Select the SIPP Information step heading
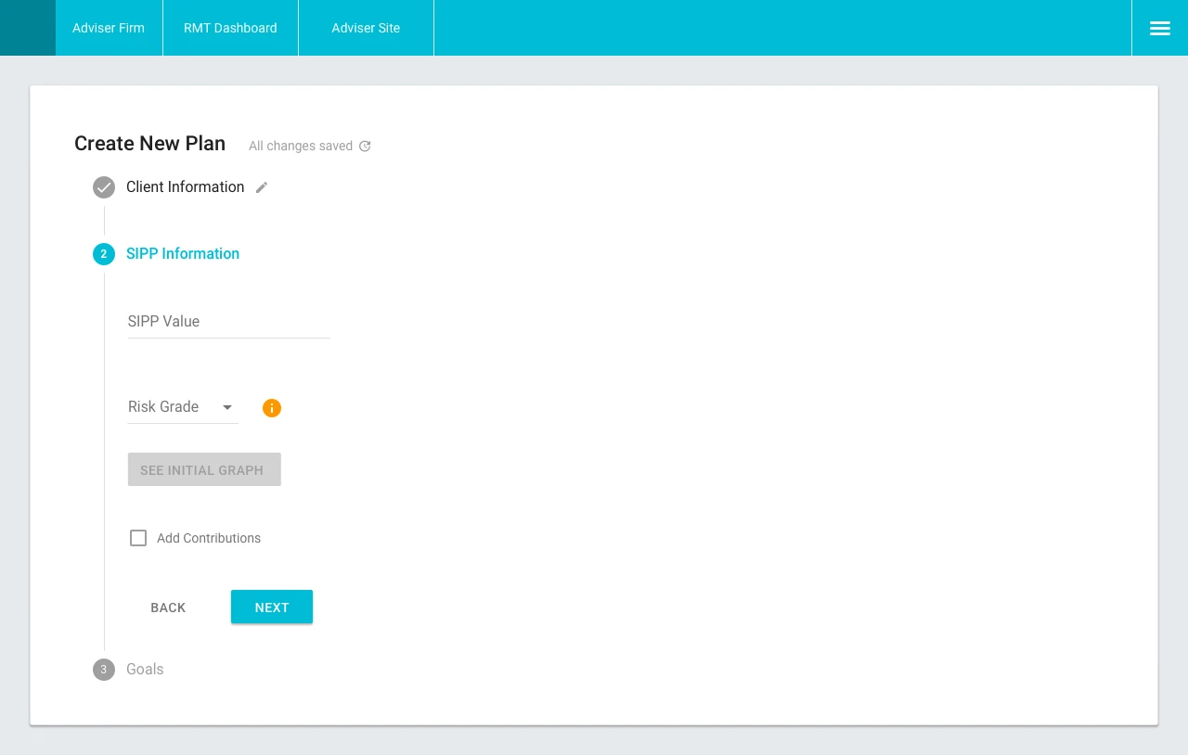The height and width of the screenshot is (755, 1188). pos(183,254)
